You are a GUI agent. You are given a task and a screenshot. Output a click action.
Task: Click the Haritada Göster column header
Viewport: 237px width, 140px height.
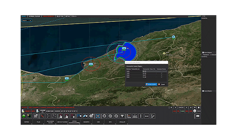(x=161, y=69)
